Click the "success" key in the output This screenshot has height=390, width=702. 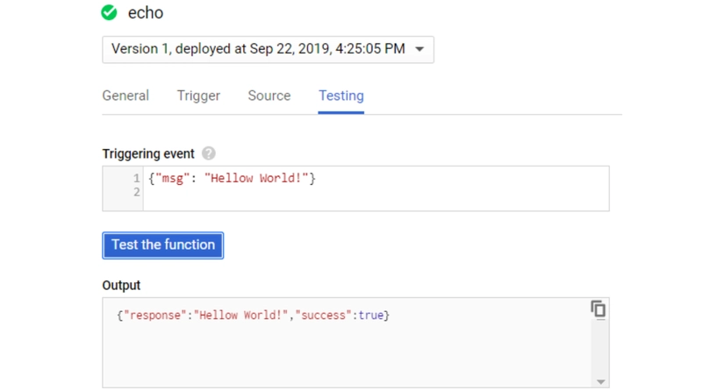[x=323, y=316]
